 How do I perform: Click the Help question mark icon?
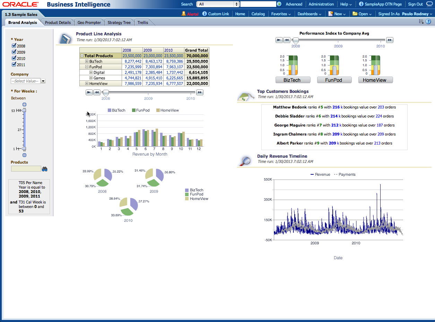pyautogui.click(x=429, y=21)
